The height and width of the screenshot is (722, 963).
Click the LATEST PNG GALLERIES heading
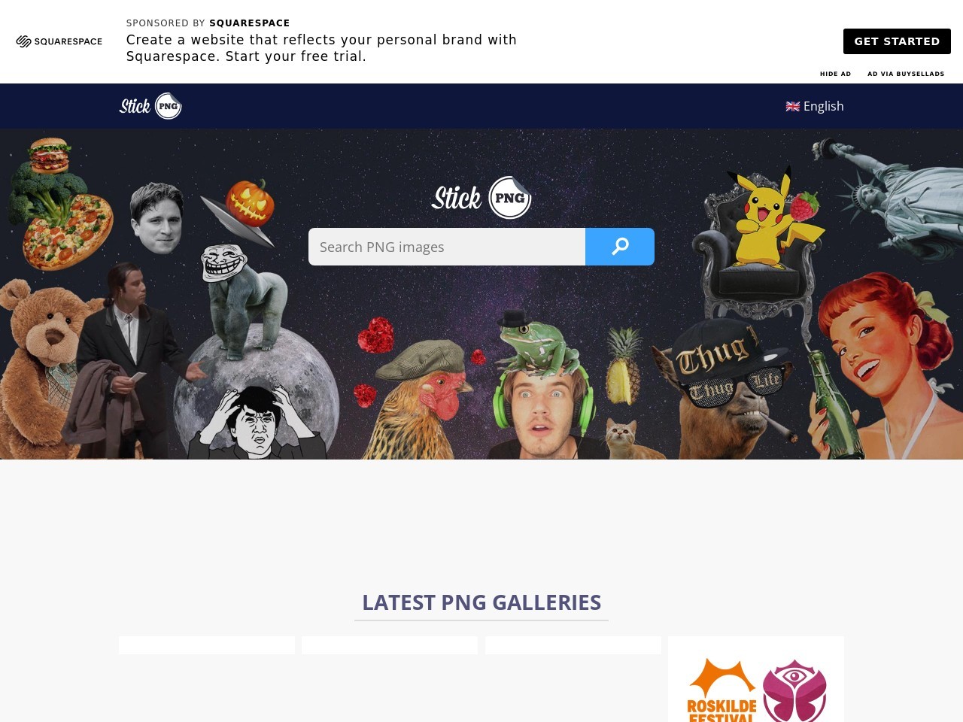(x=481, y=602)
